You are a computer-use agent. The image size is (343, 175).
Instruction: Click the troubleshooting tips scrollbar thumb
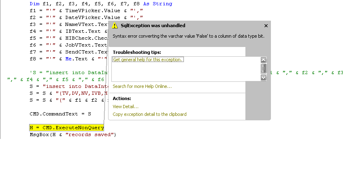(263, 68)
